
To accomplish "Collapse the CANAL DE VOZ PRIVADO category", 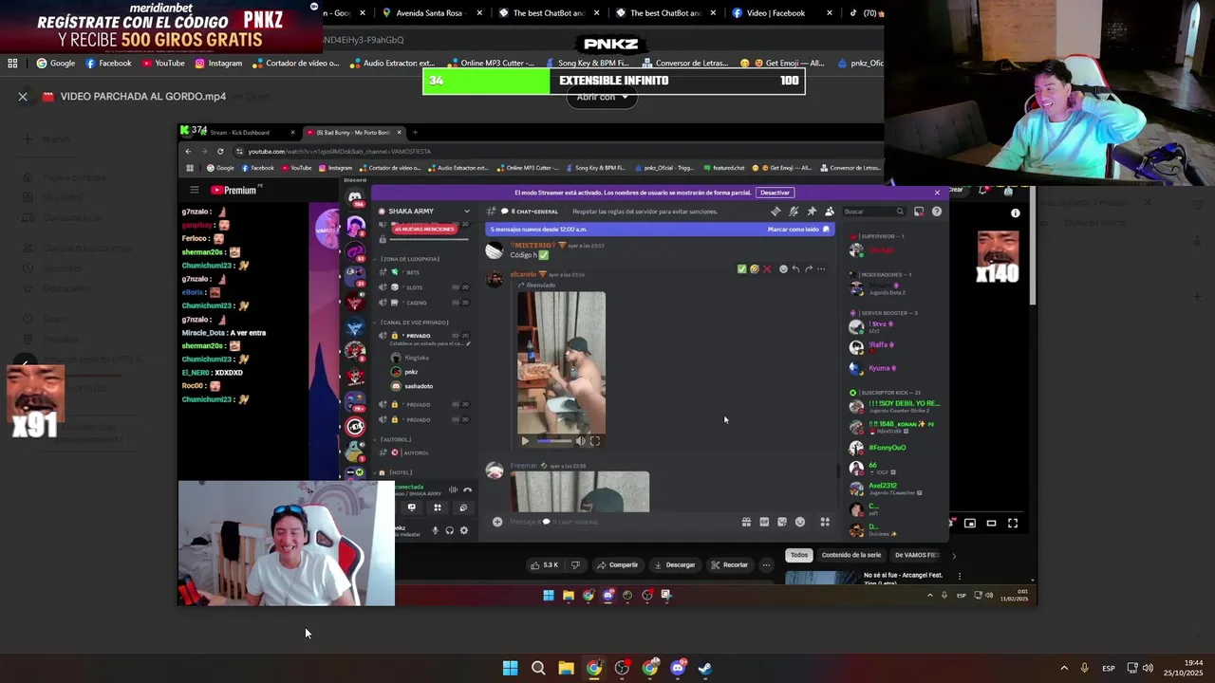I will (x=413, y=323).
